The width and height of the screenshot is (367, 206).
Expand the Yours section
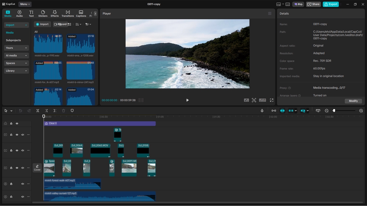pos(16,48)
